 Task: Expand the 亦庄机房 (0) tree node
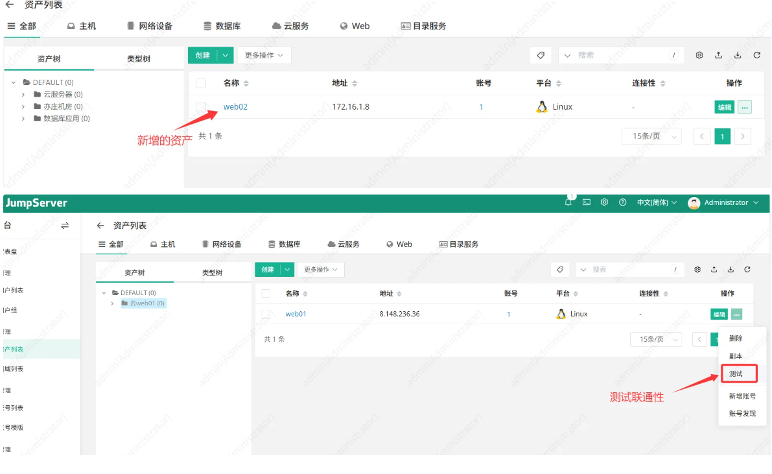(23, 106)
